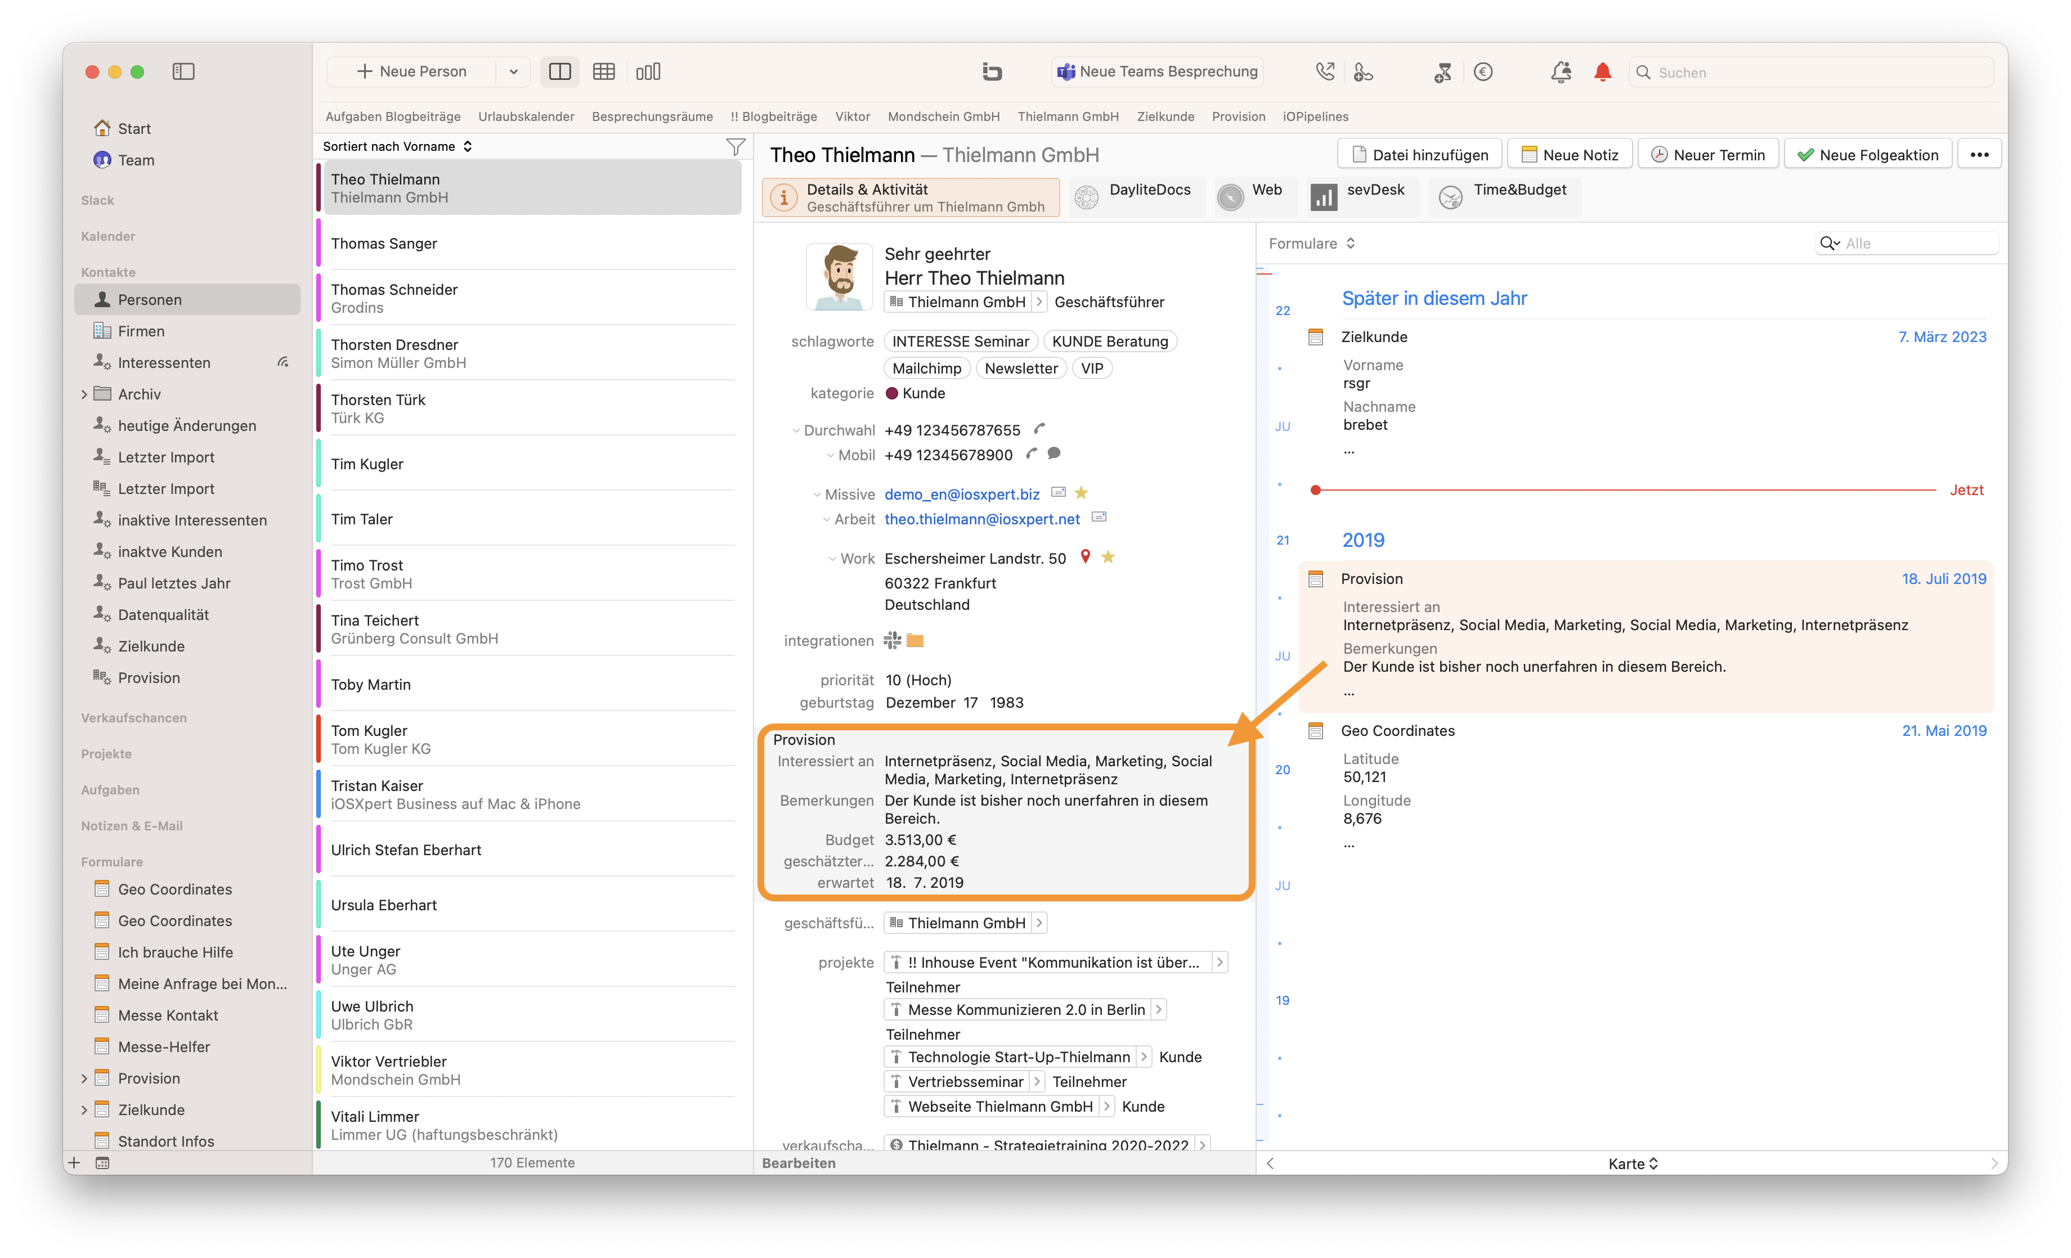The width and height of the screenshot is (2071, 1258).
Task: Open the Missive email label chevron
Action: click(817, 495)
